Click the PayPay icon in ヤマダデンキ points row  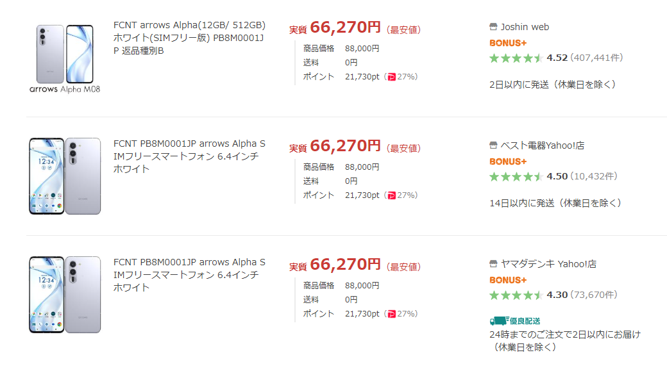(x=391, y=314)
